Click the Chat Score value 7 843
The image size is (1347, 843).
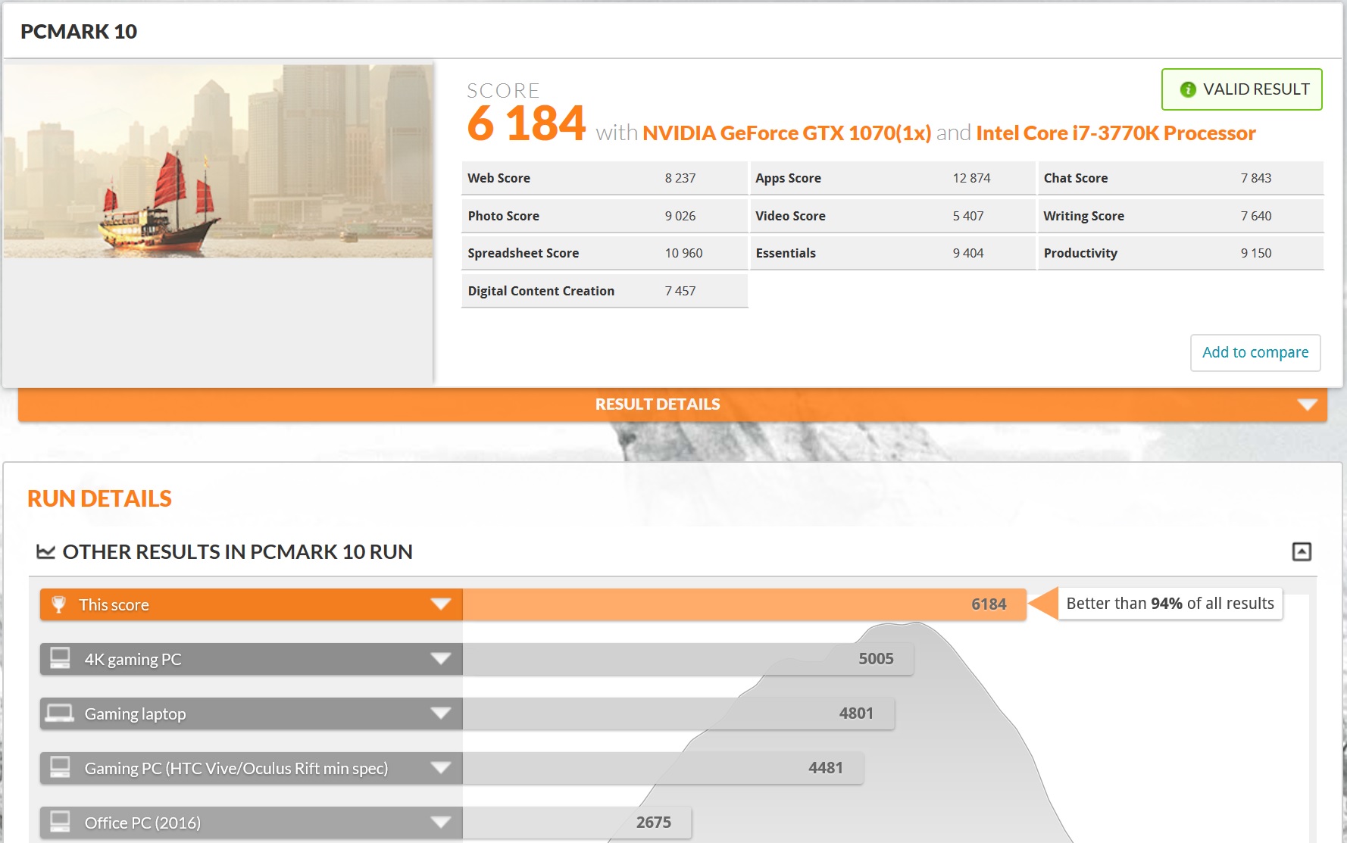[1256, 178]
